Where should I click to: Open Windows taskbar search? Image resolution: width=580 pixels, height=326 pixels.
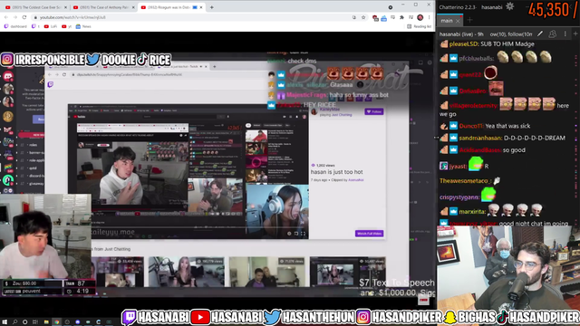[x=14, y=322]
